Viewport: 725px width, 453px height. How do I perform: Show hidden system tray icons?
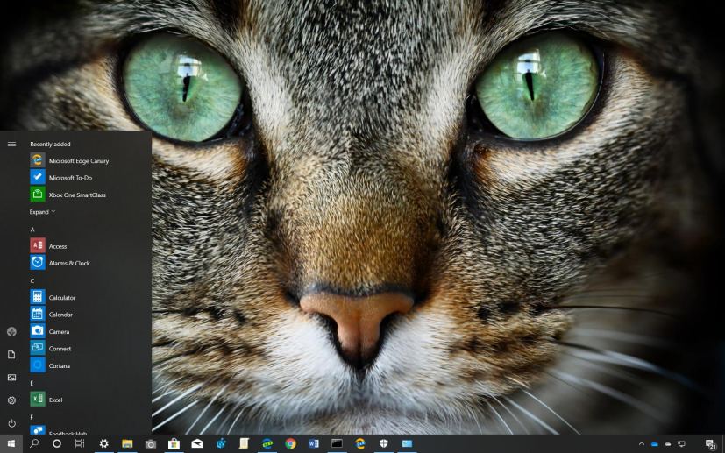642,443
